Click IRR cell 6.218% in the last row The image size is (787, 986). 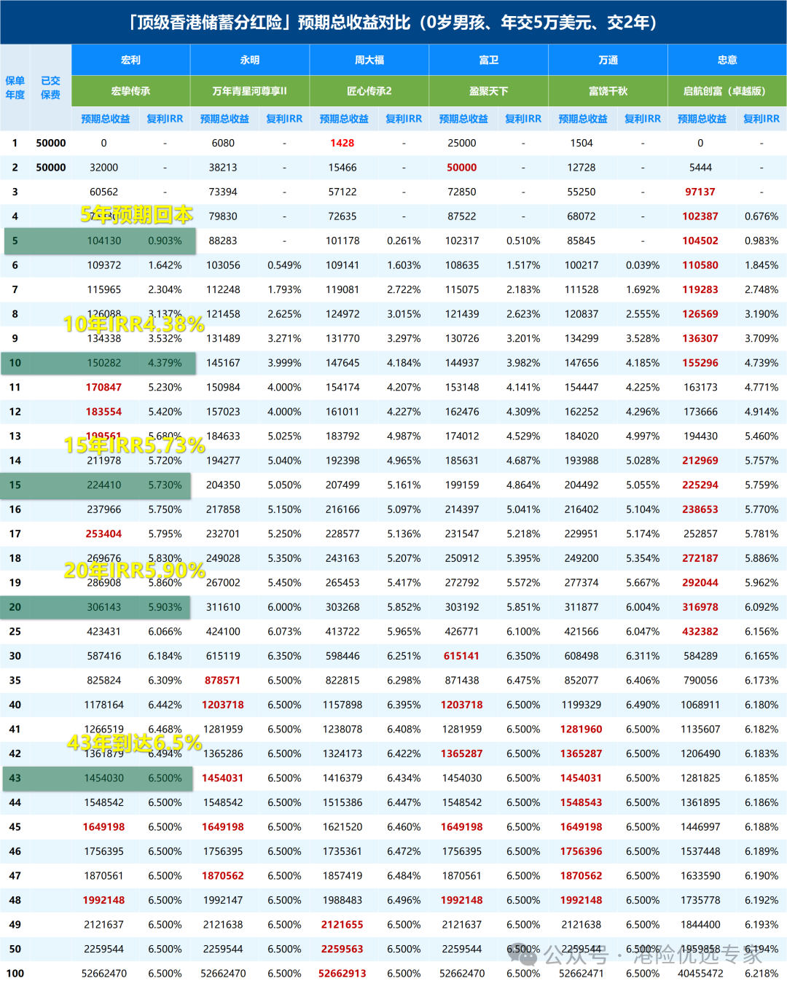[761, 974]
